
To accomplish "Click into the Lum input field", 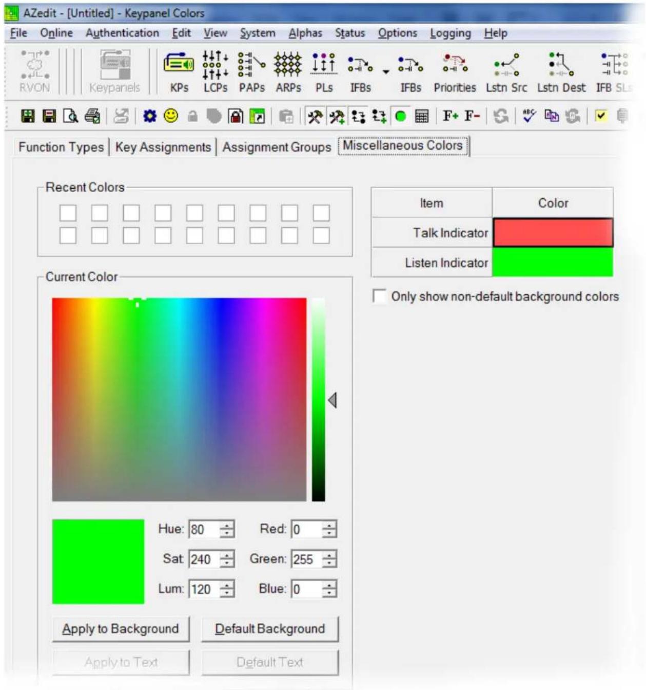I will (x=204, y=589).
